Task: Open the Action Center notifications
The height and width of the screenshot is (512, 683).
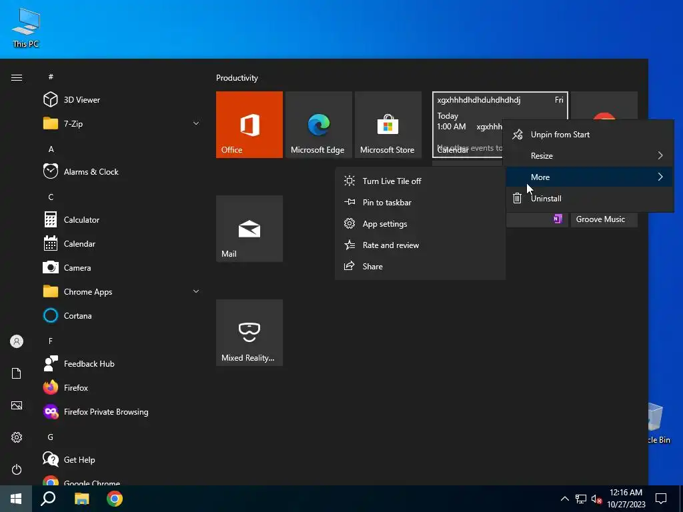Action: click(661, 499)
